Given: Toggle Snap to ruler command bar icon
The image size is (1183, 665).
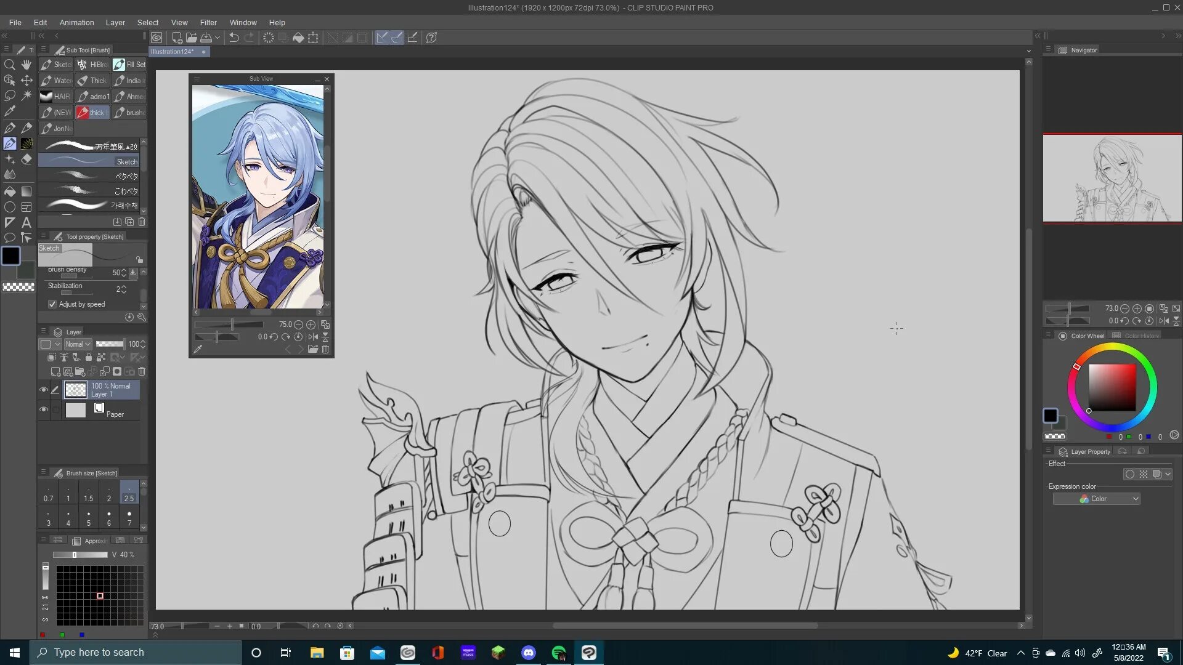Looking at the screenshot, I should pyautogui.click(x=382, y=38).
